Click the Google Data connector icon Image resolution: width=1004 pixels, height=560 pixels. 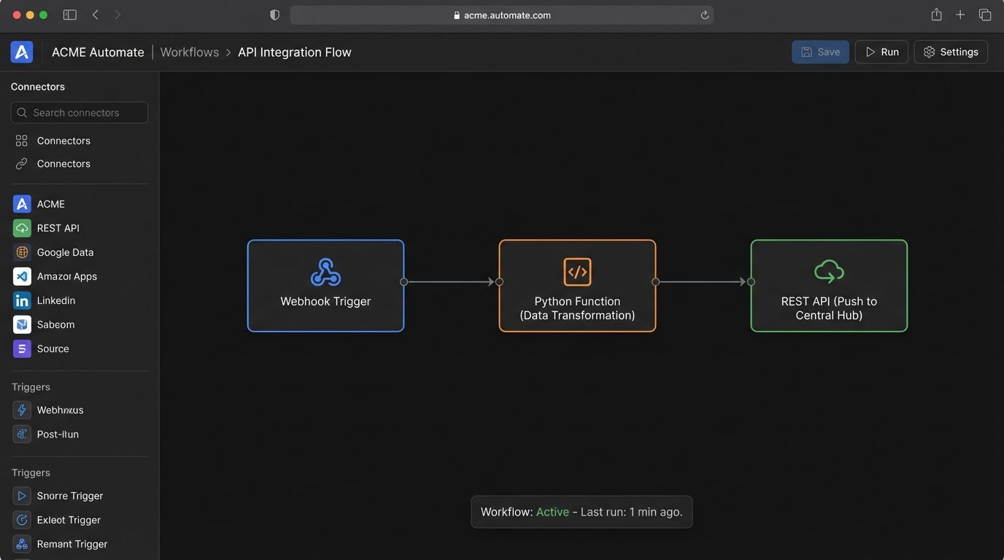coord(22,252)
